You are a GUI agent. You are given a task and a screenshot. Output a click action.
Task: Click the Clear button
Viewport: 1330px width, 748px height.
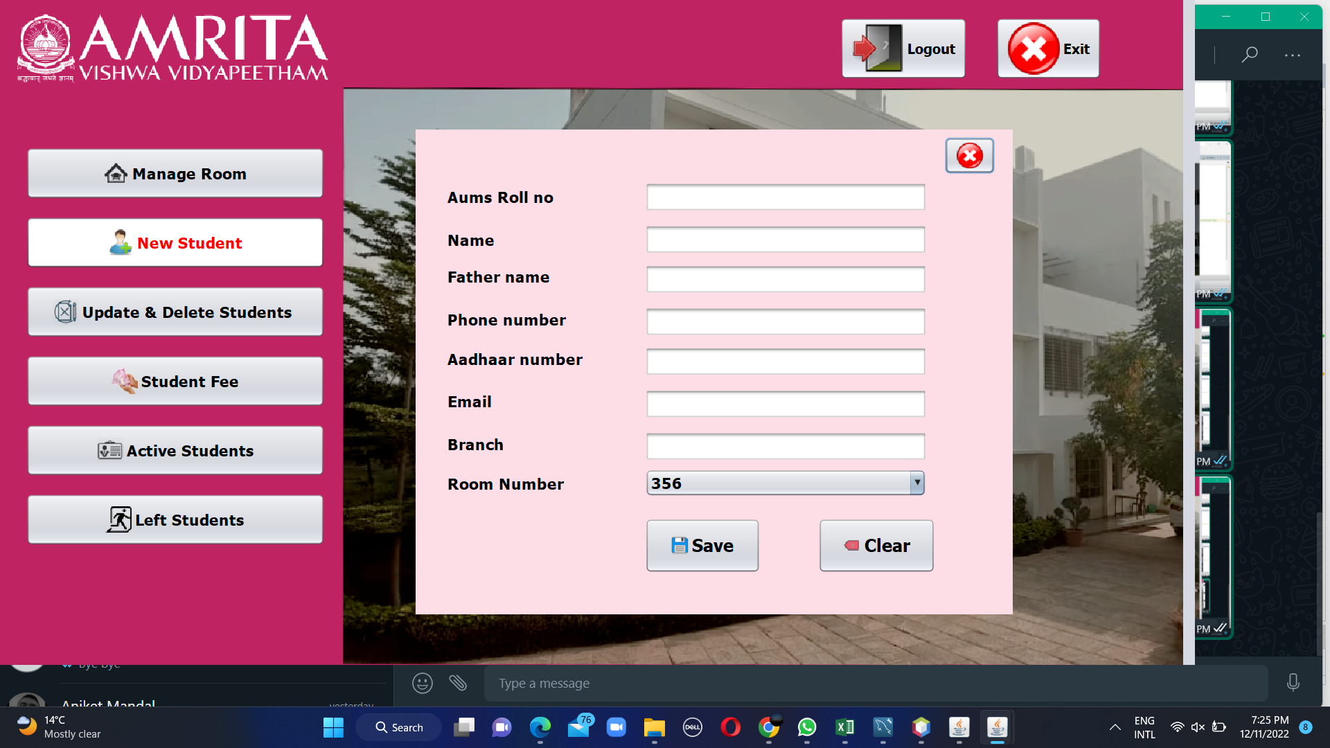[876, 546]
